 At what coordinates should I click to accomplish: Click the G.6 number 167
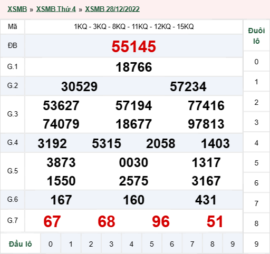(61, 200)
